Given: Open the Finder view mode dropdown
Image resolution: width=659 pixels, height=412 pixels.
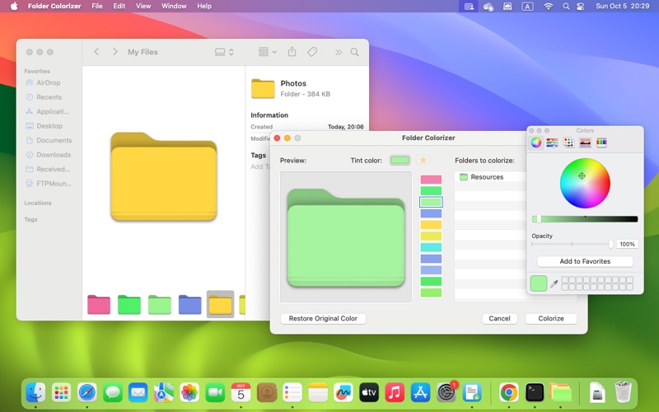Looking at the screenshot, I should pyautogui.click(x=224, y=52).
